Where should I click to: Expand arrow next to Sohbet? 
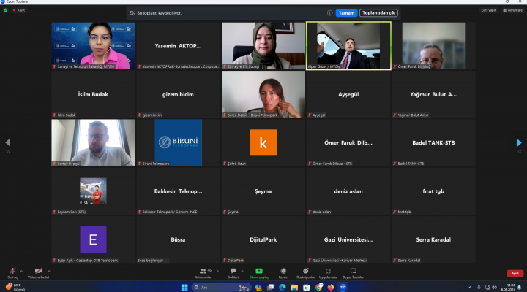click(242, 271)
